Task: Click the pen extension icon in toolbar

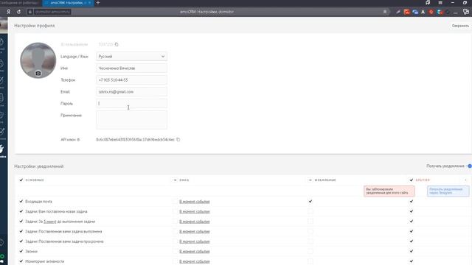Action: (x=398, y=12)
